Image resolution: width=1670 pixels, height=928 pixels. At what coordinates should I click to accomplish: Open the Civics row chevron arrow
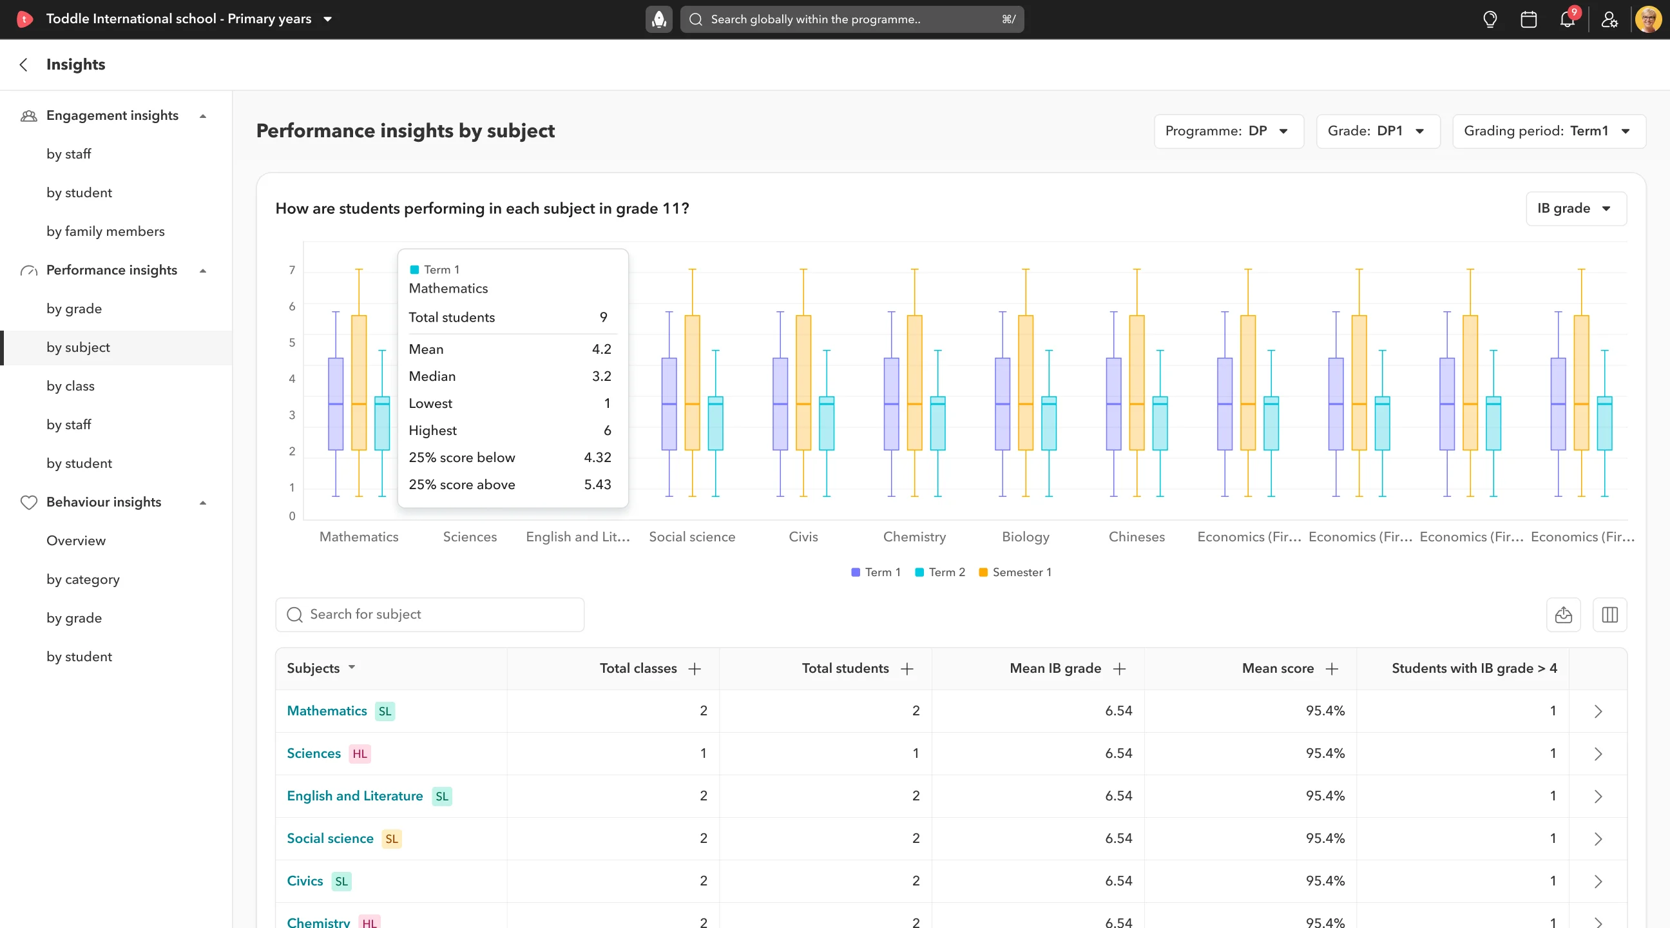1598,882
